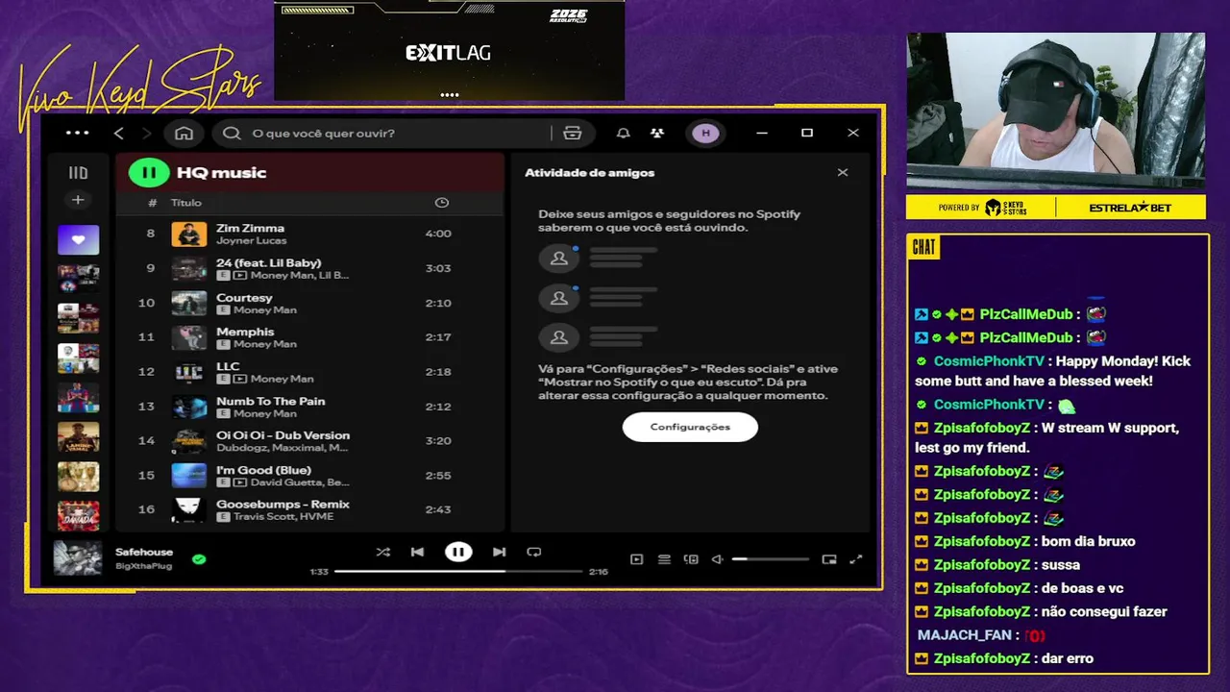Open the Spotify Home button

[184, 134]
